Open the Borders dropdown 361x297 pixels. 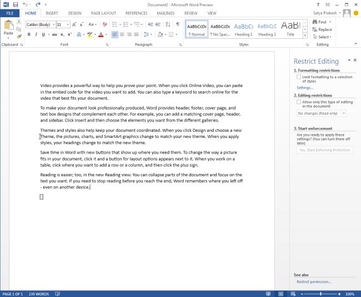[177, 34]
